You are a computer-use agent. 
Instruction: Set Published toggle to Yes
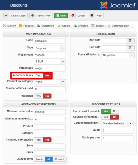pyautogui.click(x=38, y=96)
